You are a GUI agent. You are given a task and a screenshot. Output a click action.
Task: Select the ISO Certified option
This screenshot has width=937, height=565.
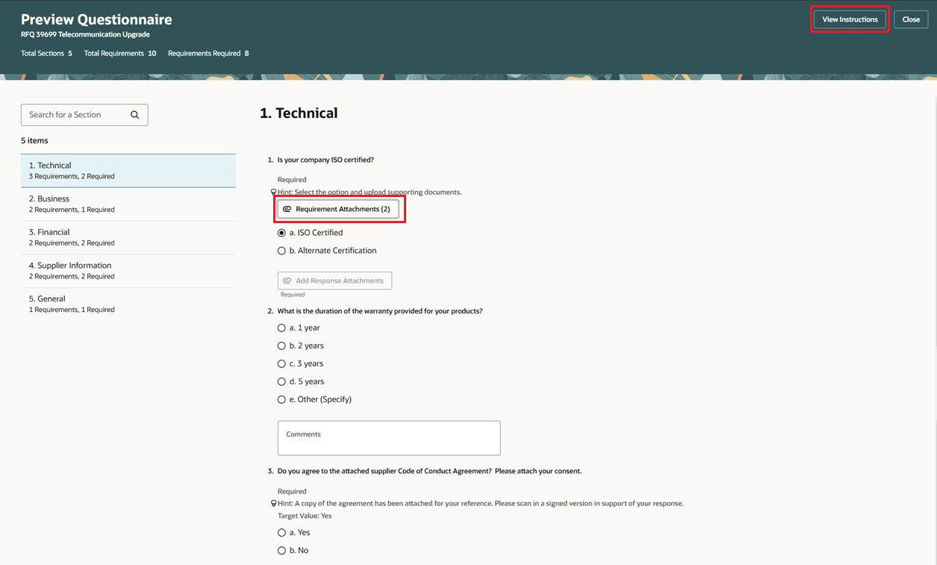click(281, 232)
